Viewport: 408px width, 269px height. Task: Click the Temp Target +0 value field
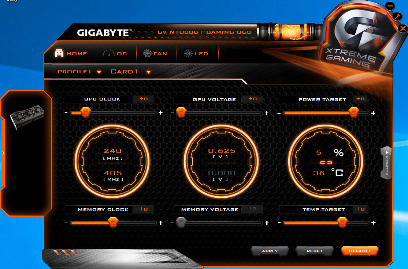pos(360,209)
